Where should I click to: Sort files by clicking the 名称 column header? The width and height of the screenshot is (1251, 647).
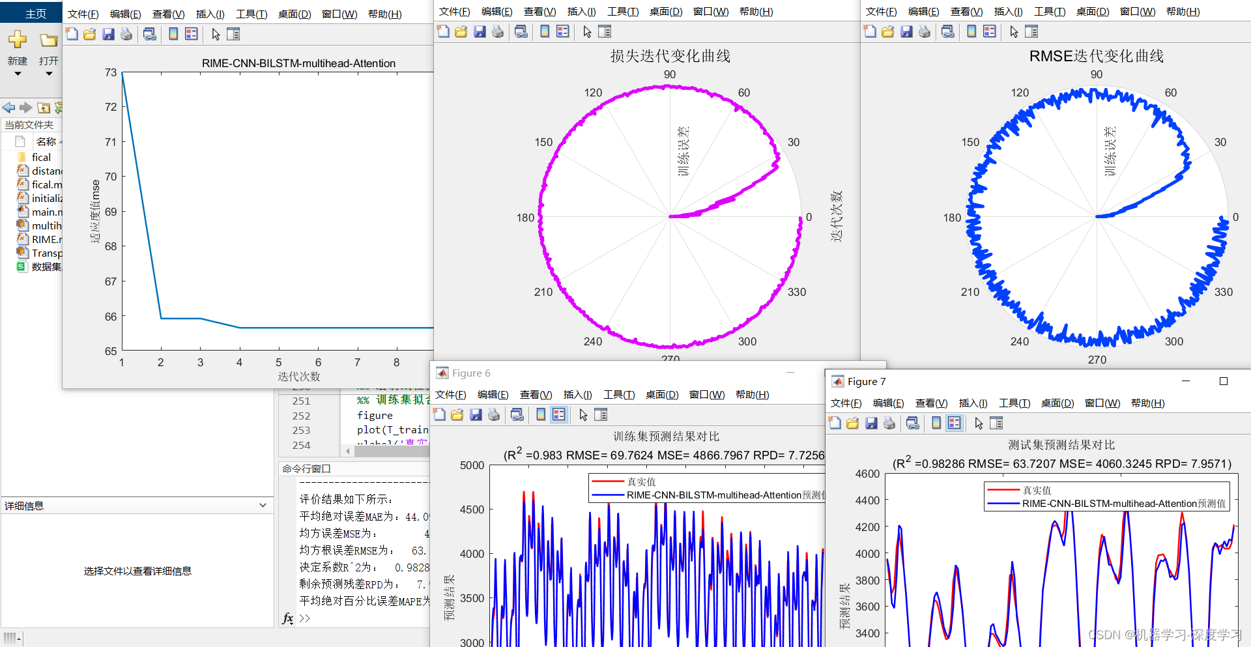coord(47,141)
